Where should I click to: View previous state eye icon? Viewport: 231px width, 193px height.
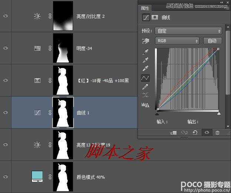coord(184,133)
